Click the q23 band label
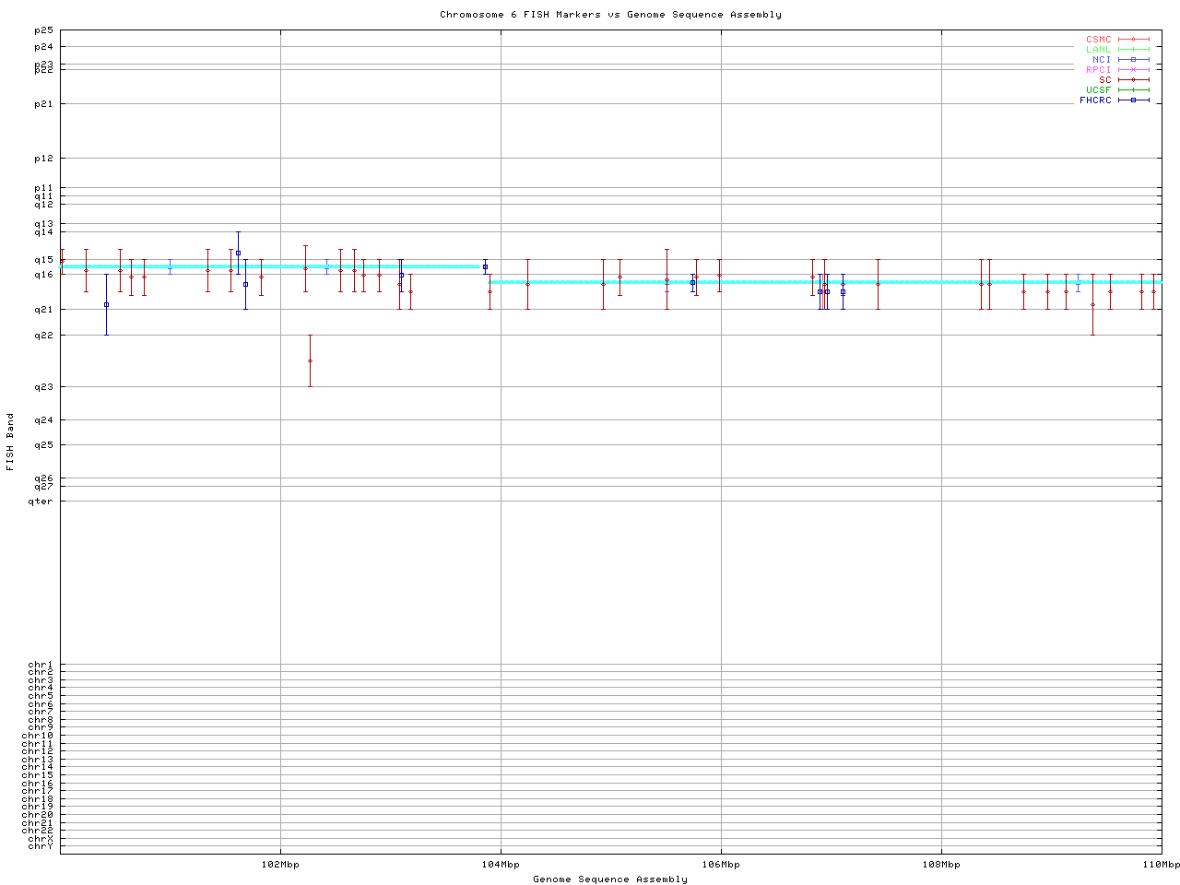This screenshot has height=885, width=1180. coord(44,387)
